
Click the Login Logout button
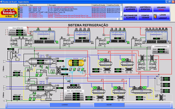point(161,16)
